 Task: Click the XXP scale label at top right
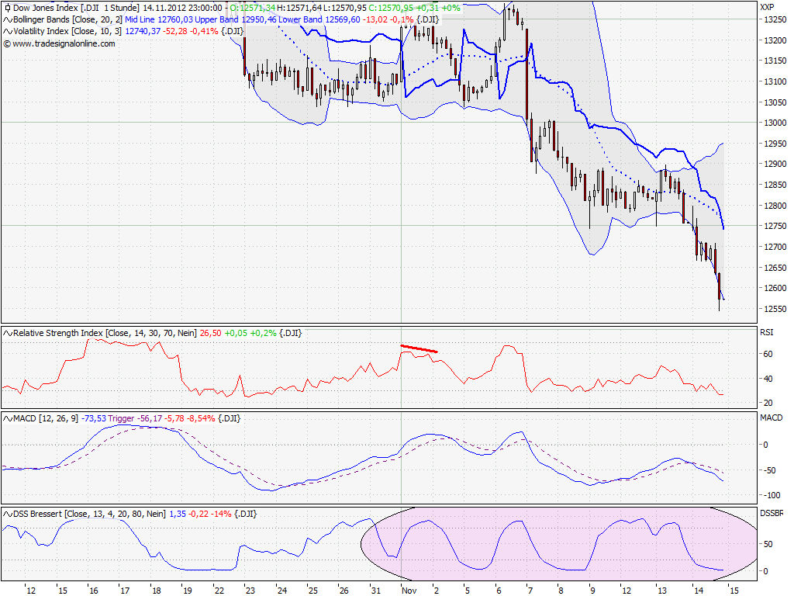coord(766,7)
